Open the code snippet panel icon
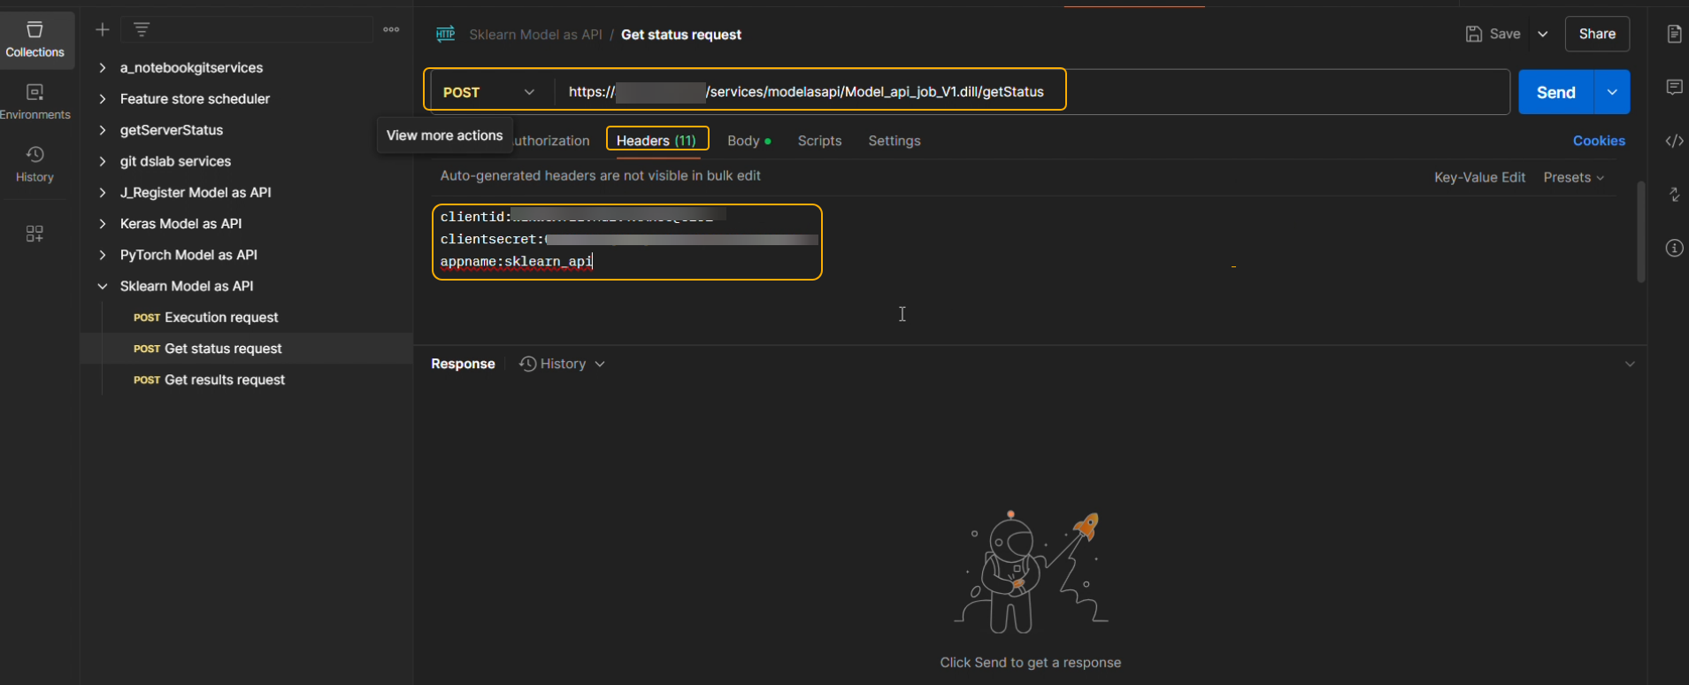1689x685 pixels. [x=1674, y=141]
